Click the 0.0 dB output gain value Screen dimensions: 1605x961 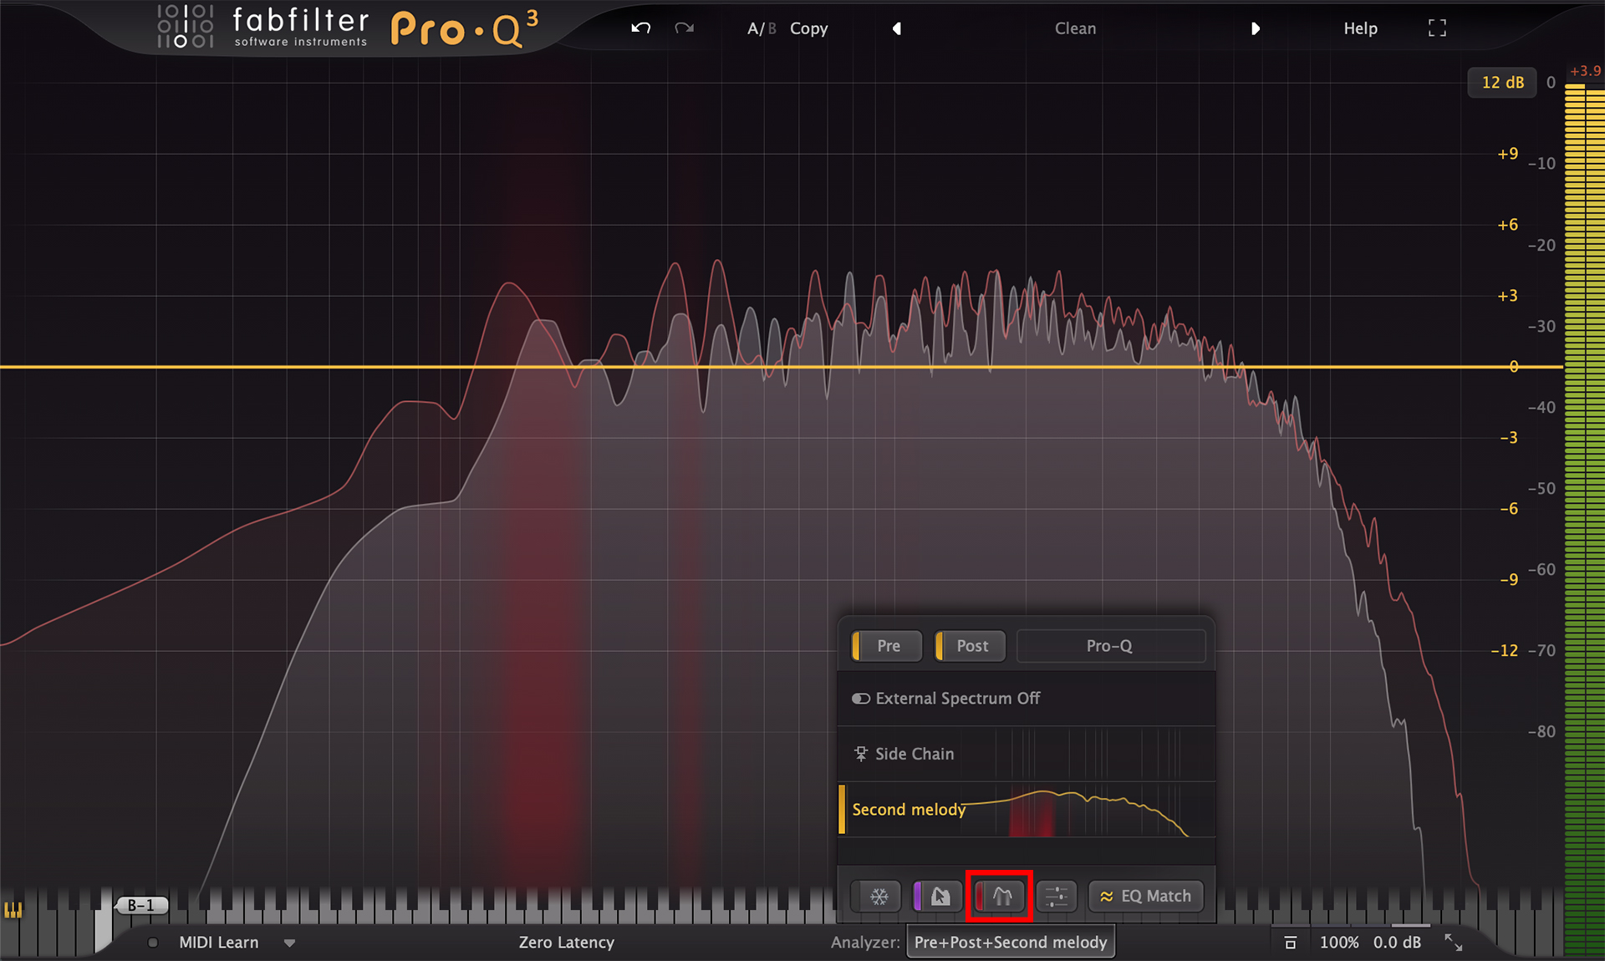click(x=1397, y=943)
